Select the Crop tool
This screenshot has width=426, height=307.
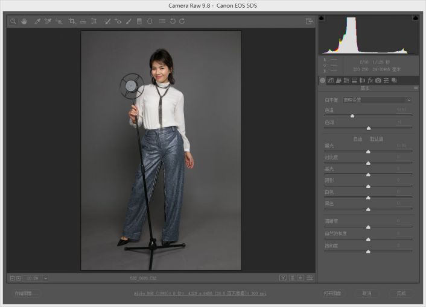[72, 21]
